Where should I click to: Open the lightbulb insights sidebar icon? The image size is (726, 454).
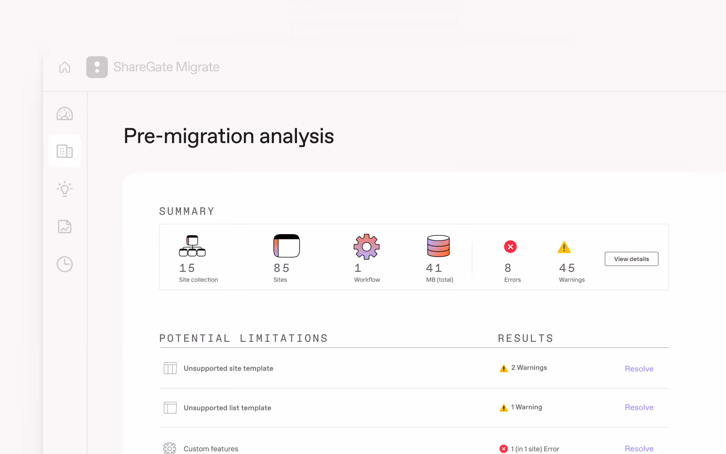click(x=65, y=189)
